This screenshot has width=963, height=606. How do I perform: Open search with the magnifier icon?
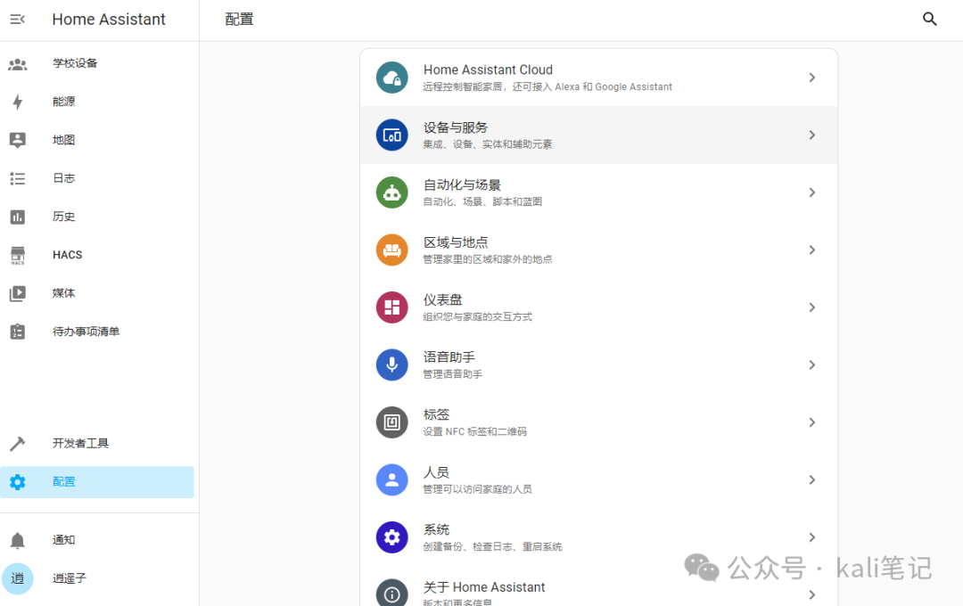(929, 19)
